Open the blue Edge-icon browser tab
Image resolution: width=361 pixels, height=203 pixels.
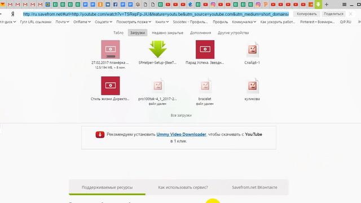[x=191, y=4]
